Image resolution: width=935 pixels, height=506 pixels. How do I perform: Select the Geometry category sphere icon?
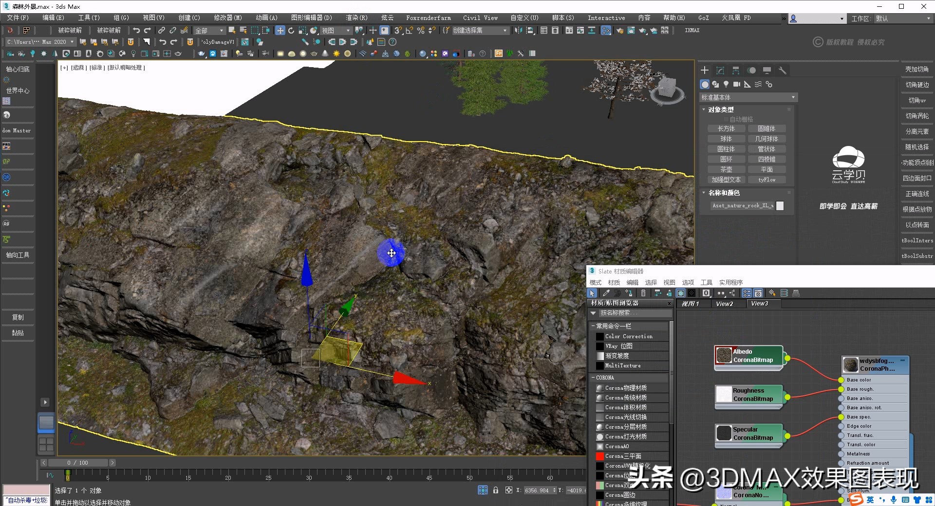pos(705,84)
